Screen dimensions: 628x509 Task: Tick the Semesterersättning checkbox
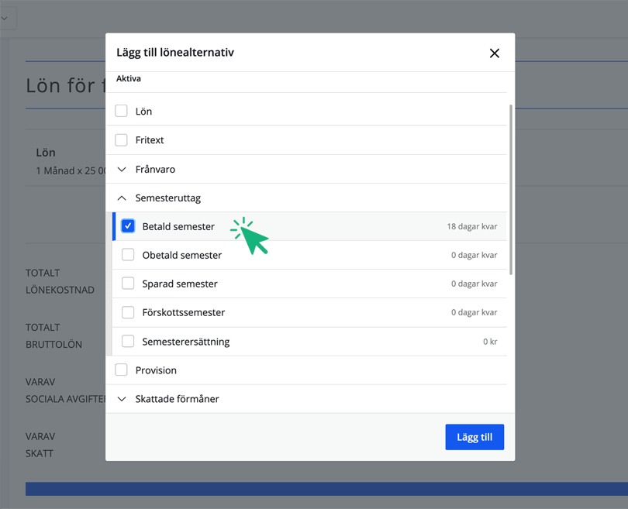click(128, 341)
